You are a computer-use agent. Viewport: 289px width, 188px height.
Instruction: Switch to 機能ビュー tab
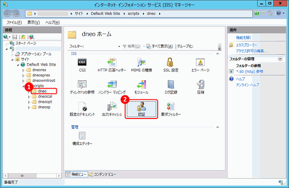(76, 174)
